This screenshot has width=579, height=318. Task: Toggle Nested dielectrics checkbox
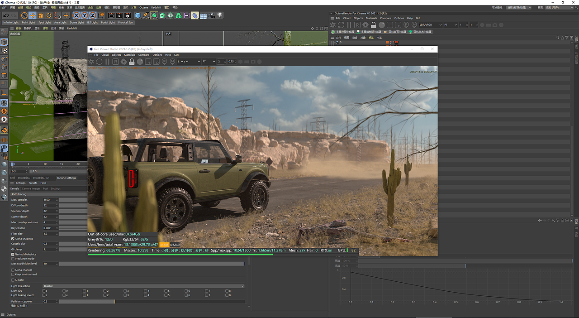tap(13, 254)
